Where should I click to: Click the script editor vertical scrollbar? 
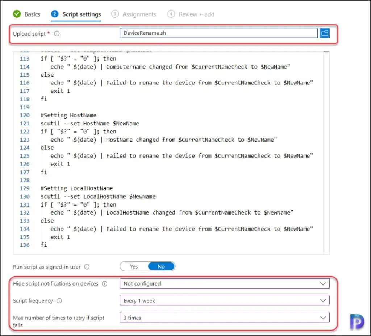326,153
